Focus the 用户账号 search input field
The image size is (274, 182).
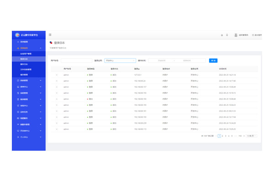[x=76, y=61]
